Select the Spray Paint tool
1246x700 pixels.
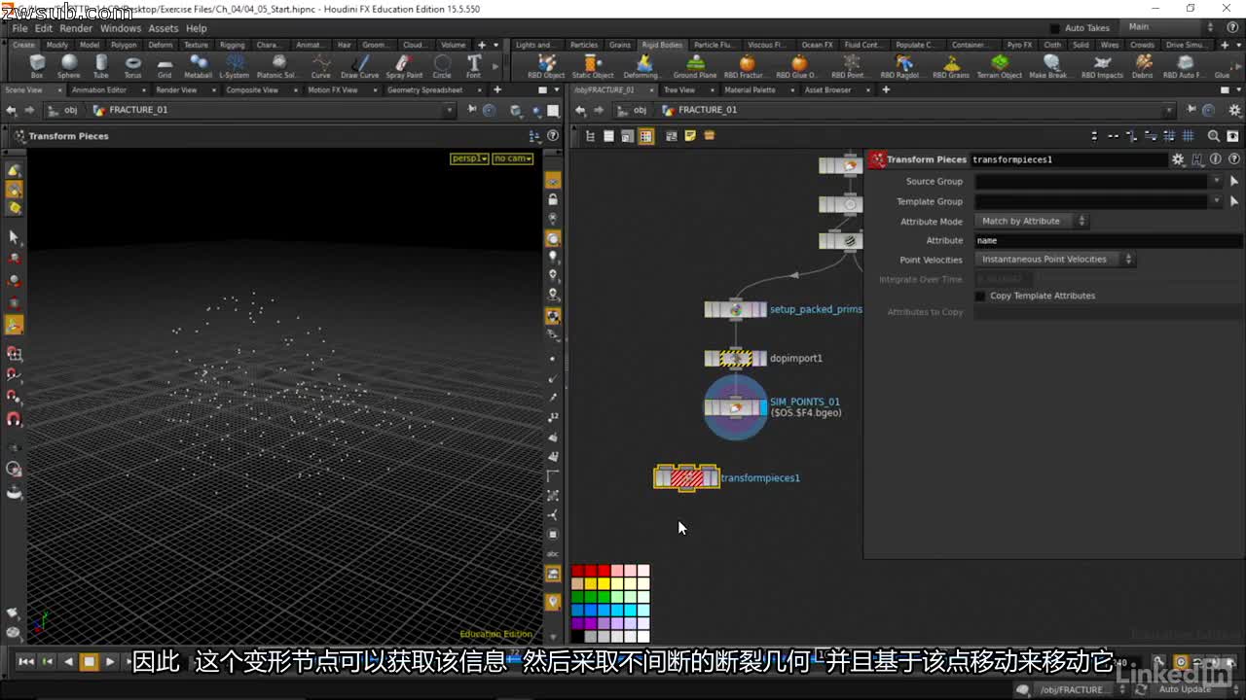[403, 63]
